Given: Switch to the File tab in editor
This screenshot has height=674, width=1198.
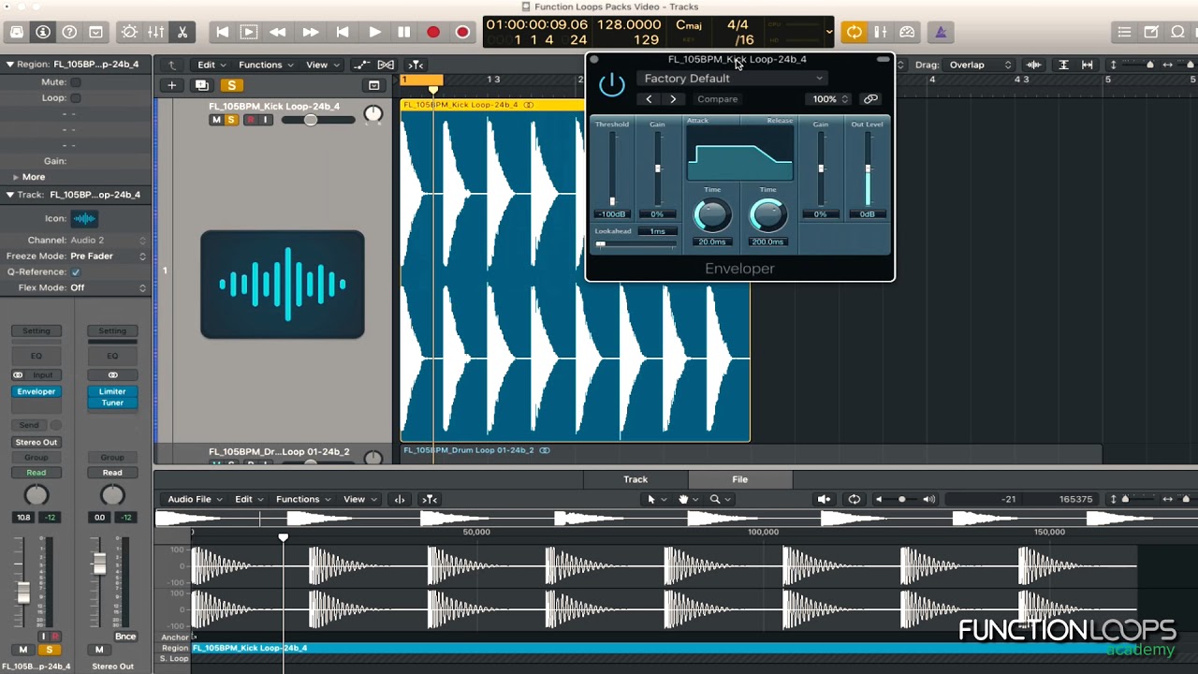Looking at the screenshot, I should click(739, 479).
